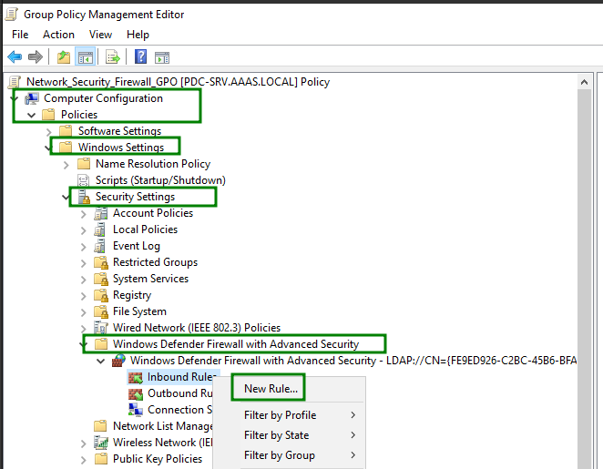Open the Help menu
This screenshot has width=603, height=469.
(138, 35)
